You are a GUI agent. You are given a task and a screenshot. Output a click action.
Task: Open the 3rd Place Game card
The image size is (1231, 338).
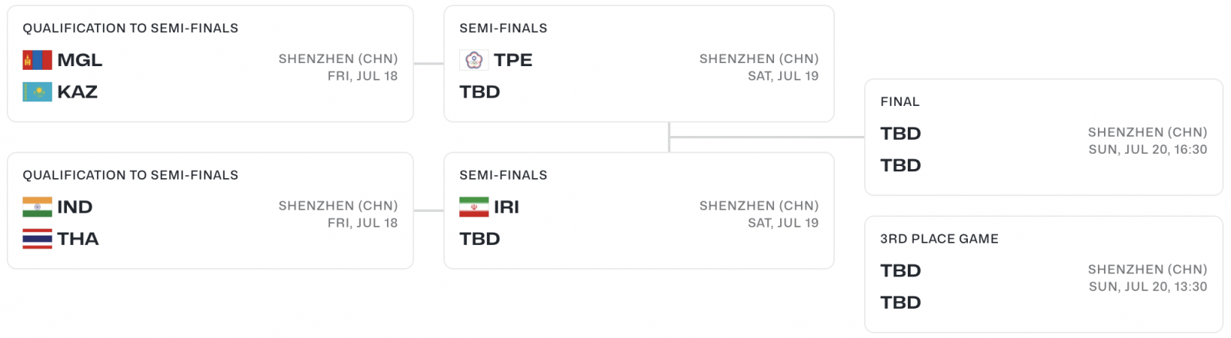coord(1043,274)
